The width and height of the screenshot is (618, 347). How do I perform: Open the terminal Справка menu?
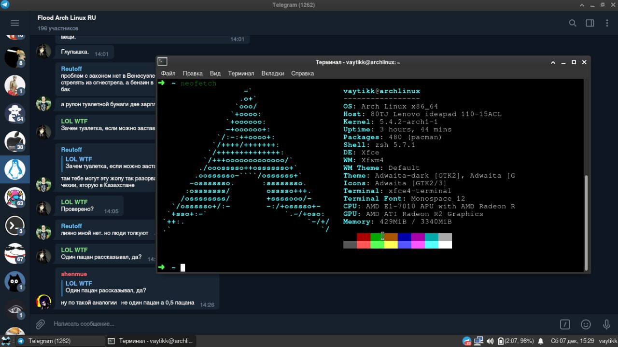(x=303, y=73)
